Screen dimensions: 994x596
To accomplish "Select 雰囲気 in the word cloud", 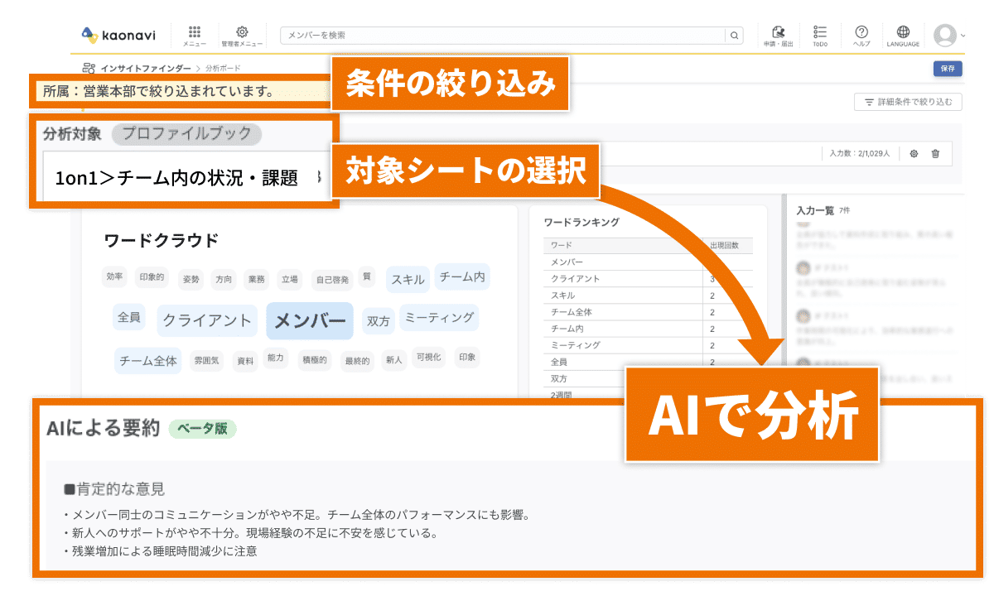I will point(206,360).
